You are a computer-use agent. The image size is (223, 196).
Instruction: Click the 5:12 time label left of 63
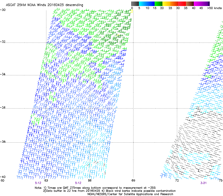pyautogui.click(x=38, y=183)
